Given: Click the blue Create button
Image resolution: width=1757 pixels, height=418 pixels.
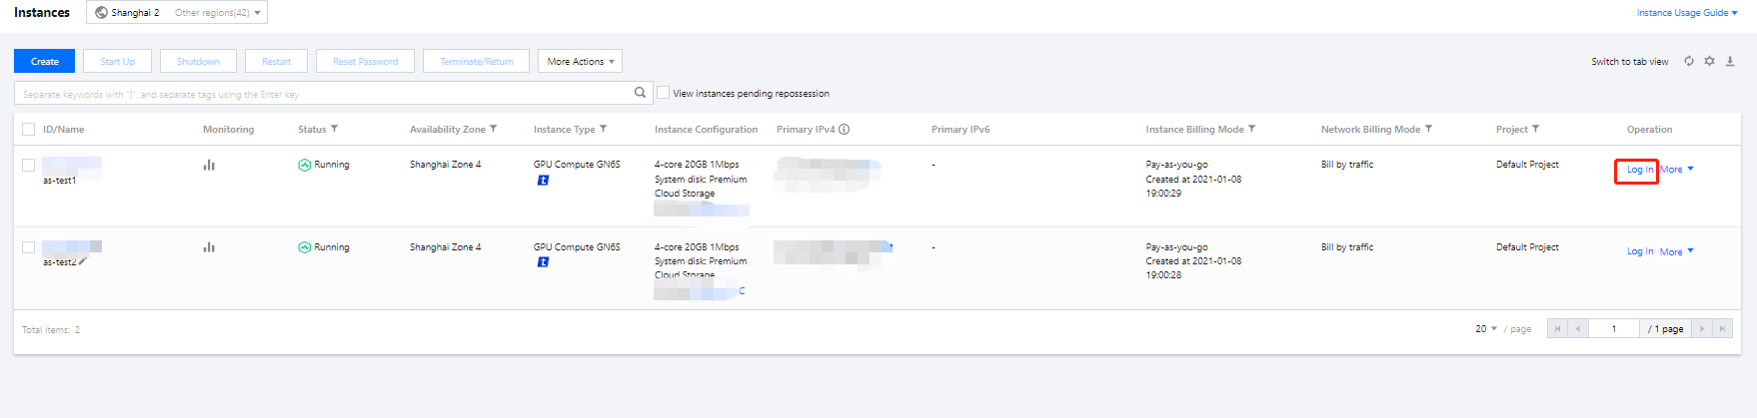Looking at the screenshot, I should [x=44, y=61].
